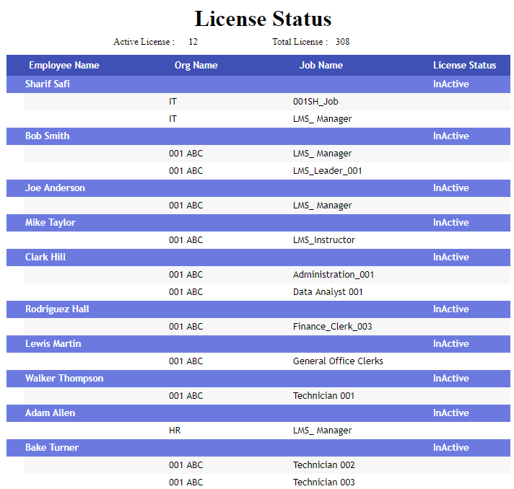
Task: Click the General Office Clerks job entry
Action: (338, 361)
